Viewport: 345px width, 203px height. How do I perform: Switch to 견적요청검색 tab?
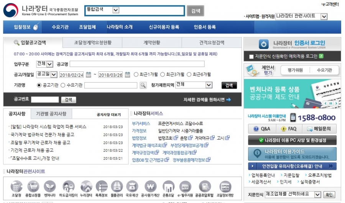(x=212, y=42)
